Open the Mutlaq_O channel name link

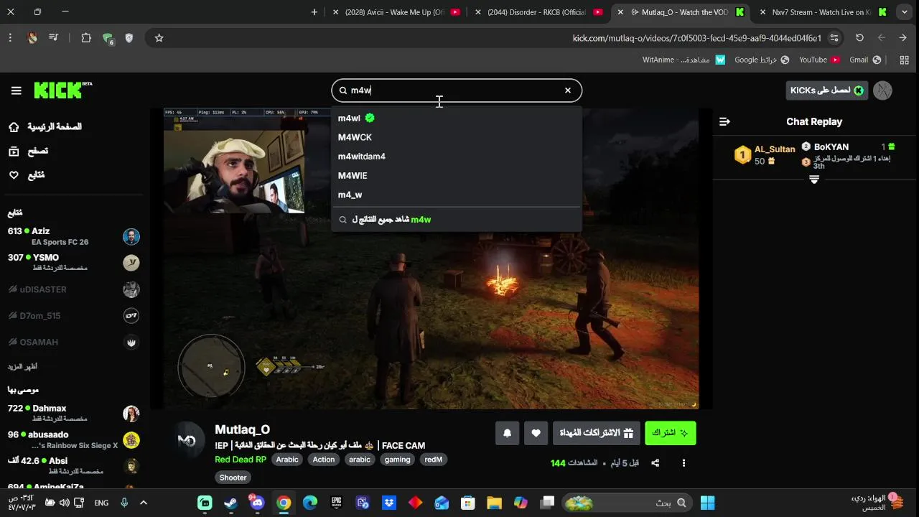(242, 429)
